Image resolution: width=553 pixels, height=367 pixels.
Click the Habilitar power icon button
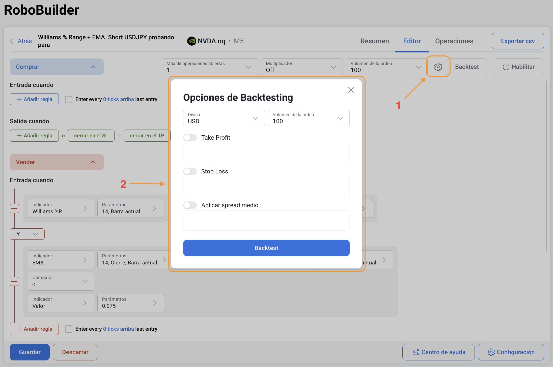point(518,67)
